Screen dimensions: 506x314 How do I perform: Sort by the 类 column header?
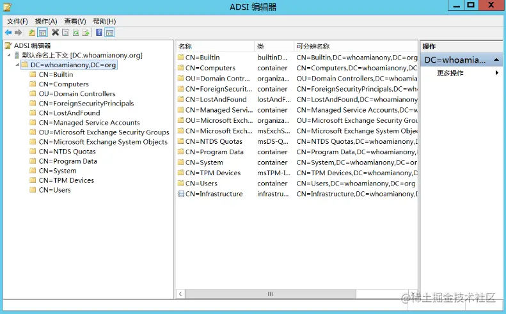tap(274, 47)
